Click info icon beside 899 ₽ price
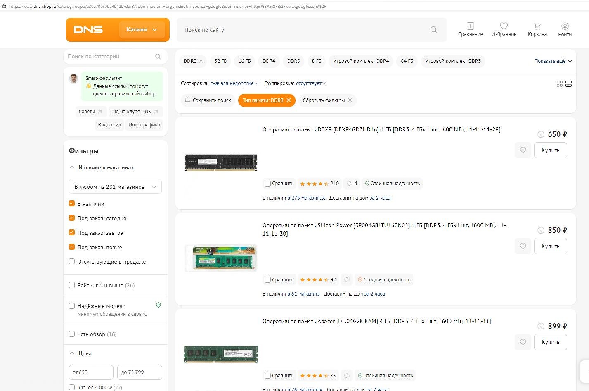This screenshot has height=391, width=589. [x=541, y=326]
